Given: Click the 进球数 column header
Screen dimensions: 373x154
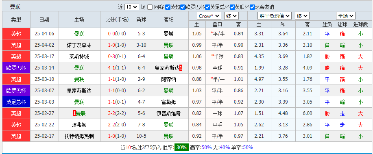Looking at the screenshot, I should [x=361, y=24].
